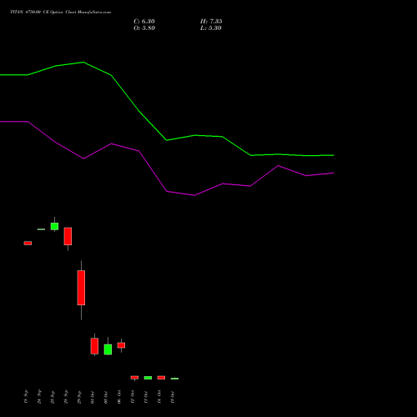
Task: Click the chart title TITAN 4750.00 CE Option
Action: point(61,13)
